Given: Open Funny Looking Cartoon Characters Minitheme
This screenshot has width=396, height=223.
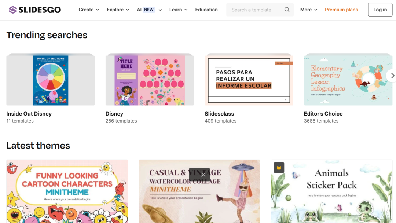Looking at the screenshot, I should click(67, 191).
